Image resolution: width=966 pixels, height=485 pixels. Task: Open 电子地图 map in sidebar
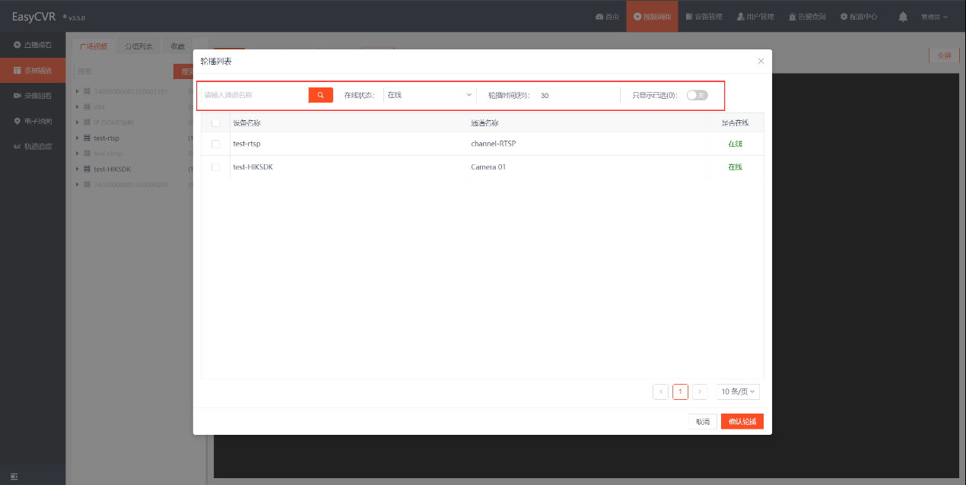[x=33, y=121]
